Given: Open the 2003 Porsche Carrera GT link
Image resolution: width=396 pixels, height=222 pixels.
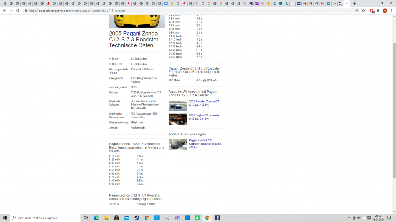Looking at the screenshot, I should (204, 103).
